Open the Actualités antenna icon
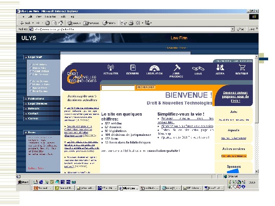The image size is (275, 206). click(x=111, y=68)
